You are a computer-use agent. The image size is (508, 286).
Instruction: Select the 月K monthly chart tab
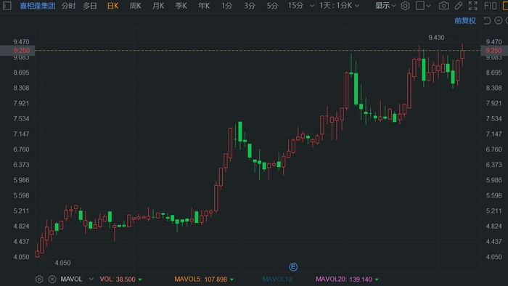[158, 6]
